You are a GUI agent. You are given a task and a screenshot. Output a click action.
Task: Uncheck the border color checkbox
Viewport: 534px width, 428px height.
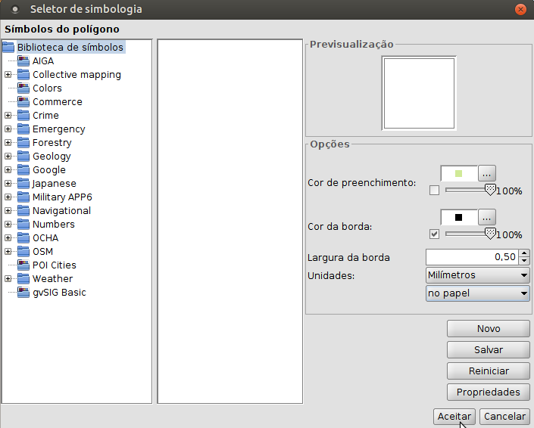pyautogui.click(x=434, y=234)
